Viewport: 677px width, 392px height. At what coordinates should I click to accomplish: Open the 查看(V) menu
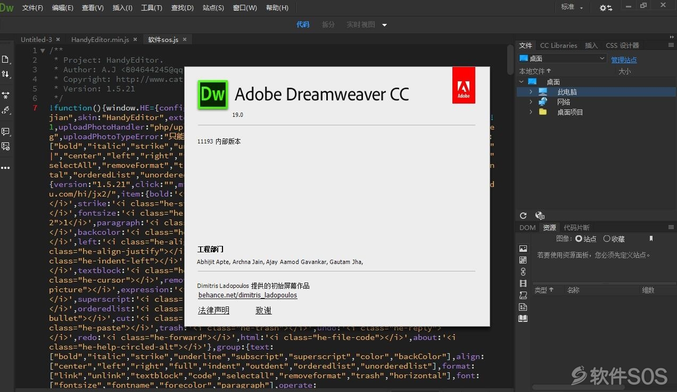click(x=93, y=8)
